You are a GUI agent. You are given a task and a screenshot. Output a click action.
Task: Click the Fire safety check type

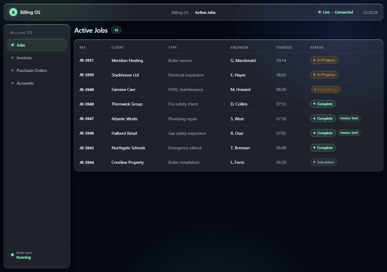click(183, 104)
